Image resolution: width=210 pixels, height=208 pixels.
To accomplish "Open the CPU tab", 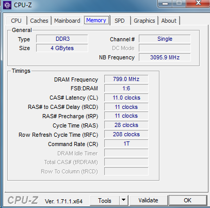I will click(17, 21).
